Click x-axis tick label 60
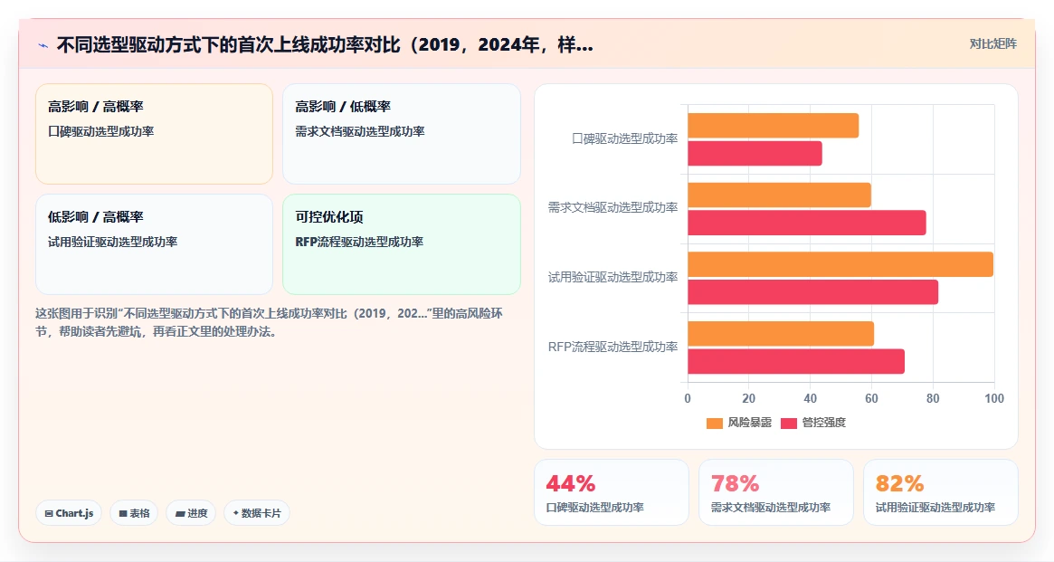Screen dimensions: 1054x562 (x=871, y=398)
